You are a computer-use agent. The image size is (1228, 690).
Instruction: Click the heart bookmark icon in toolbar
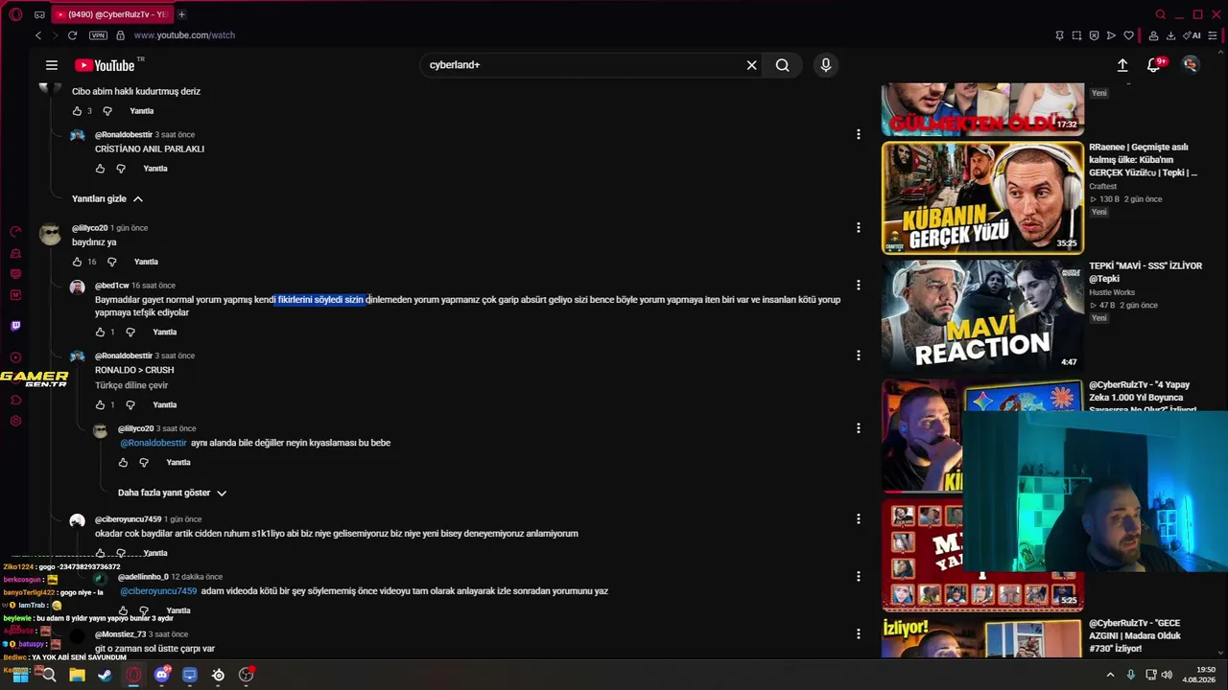[1128, 35]
